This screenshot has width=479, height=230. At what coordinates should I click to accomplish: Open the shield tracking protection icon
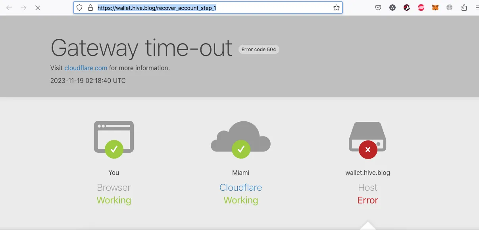click(x=79, y=8)
